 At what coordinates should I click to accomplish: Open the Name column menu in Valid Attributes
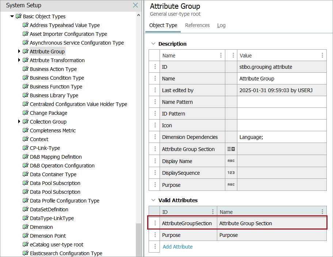[322, 212]
